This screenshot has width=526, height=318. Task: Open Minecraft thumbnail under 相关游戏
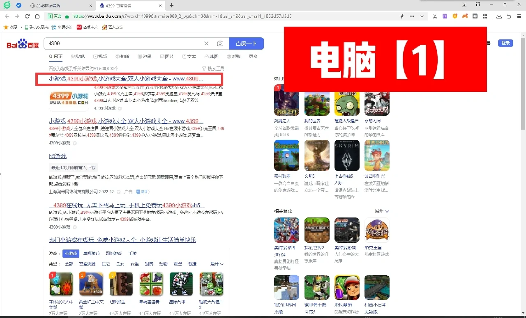317,230
